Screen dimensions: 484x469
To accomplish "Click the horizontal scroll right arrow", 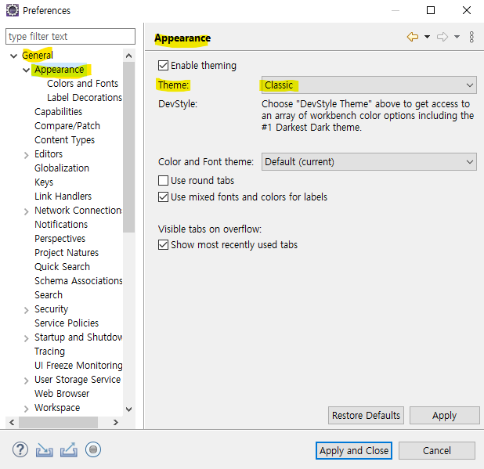I will [115, 422].
